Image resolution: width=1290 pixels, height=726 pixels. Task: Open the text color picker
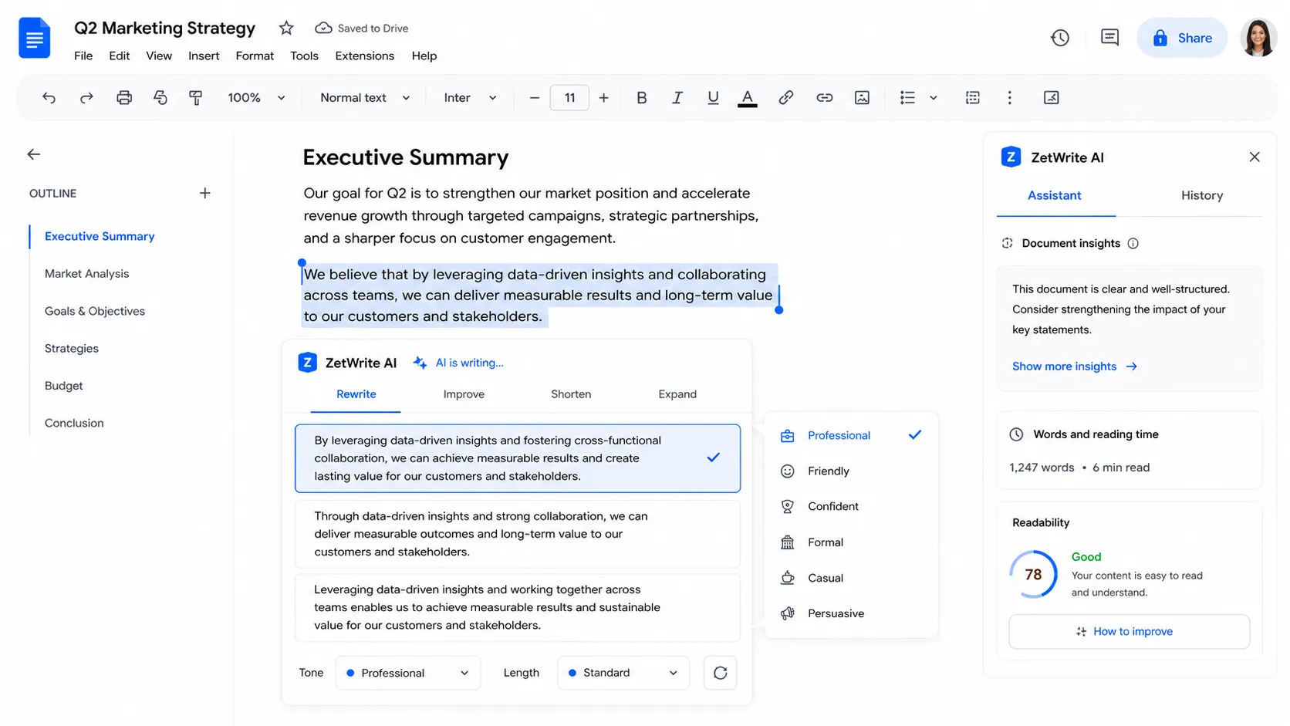tap(747, 98)
